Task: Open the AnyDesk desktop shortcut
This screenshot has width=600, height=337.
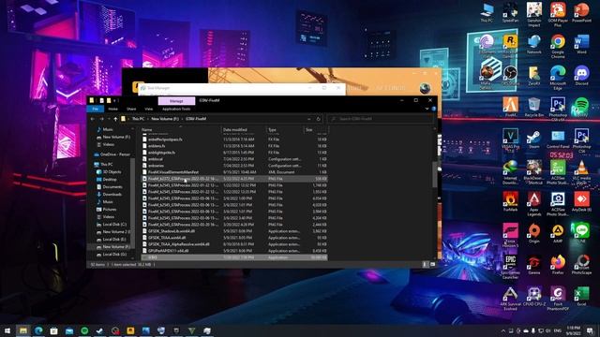Action: 581,201
